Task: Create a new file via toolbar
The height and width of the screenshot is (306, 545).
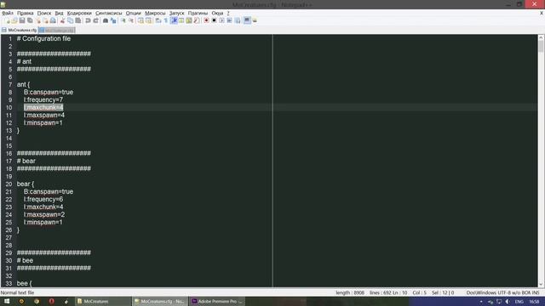Action: tap(8, 20)
